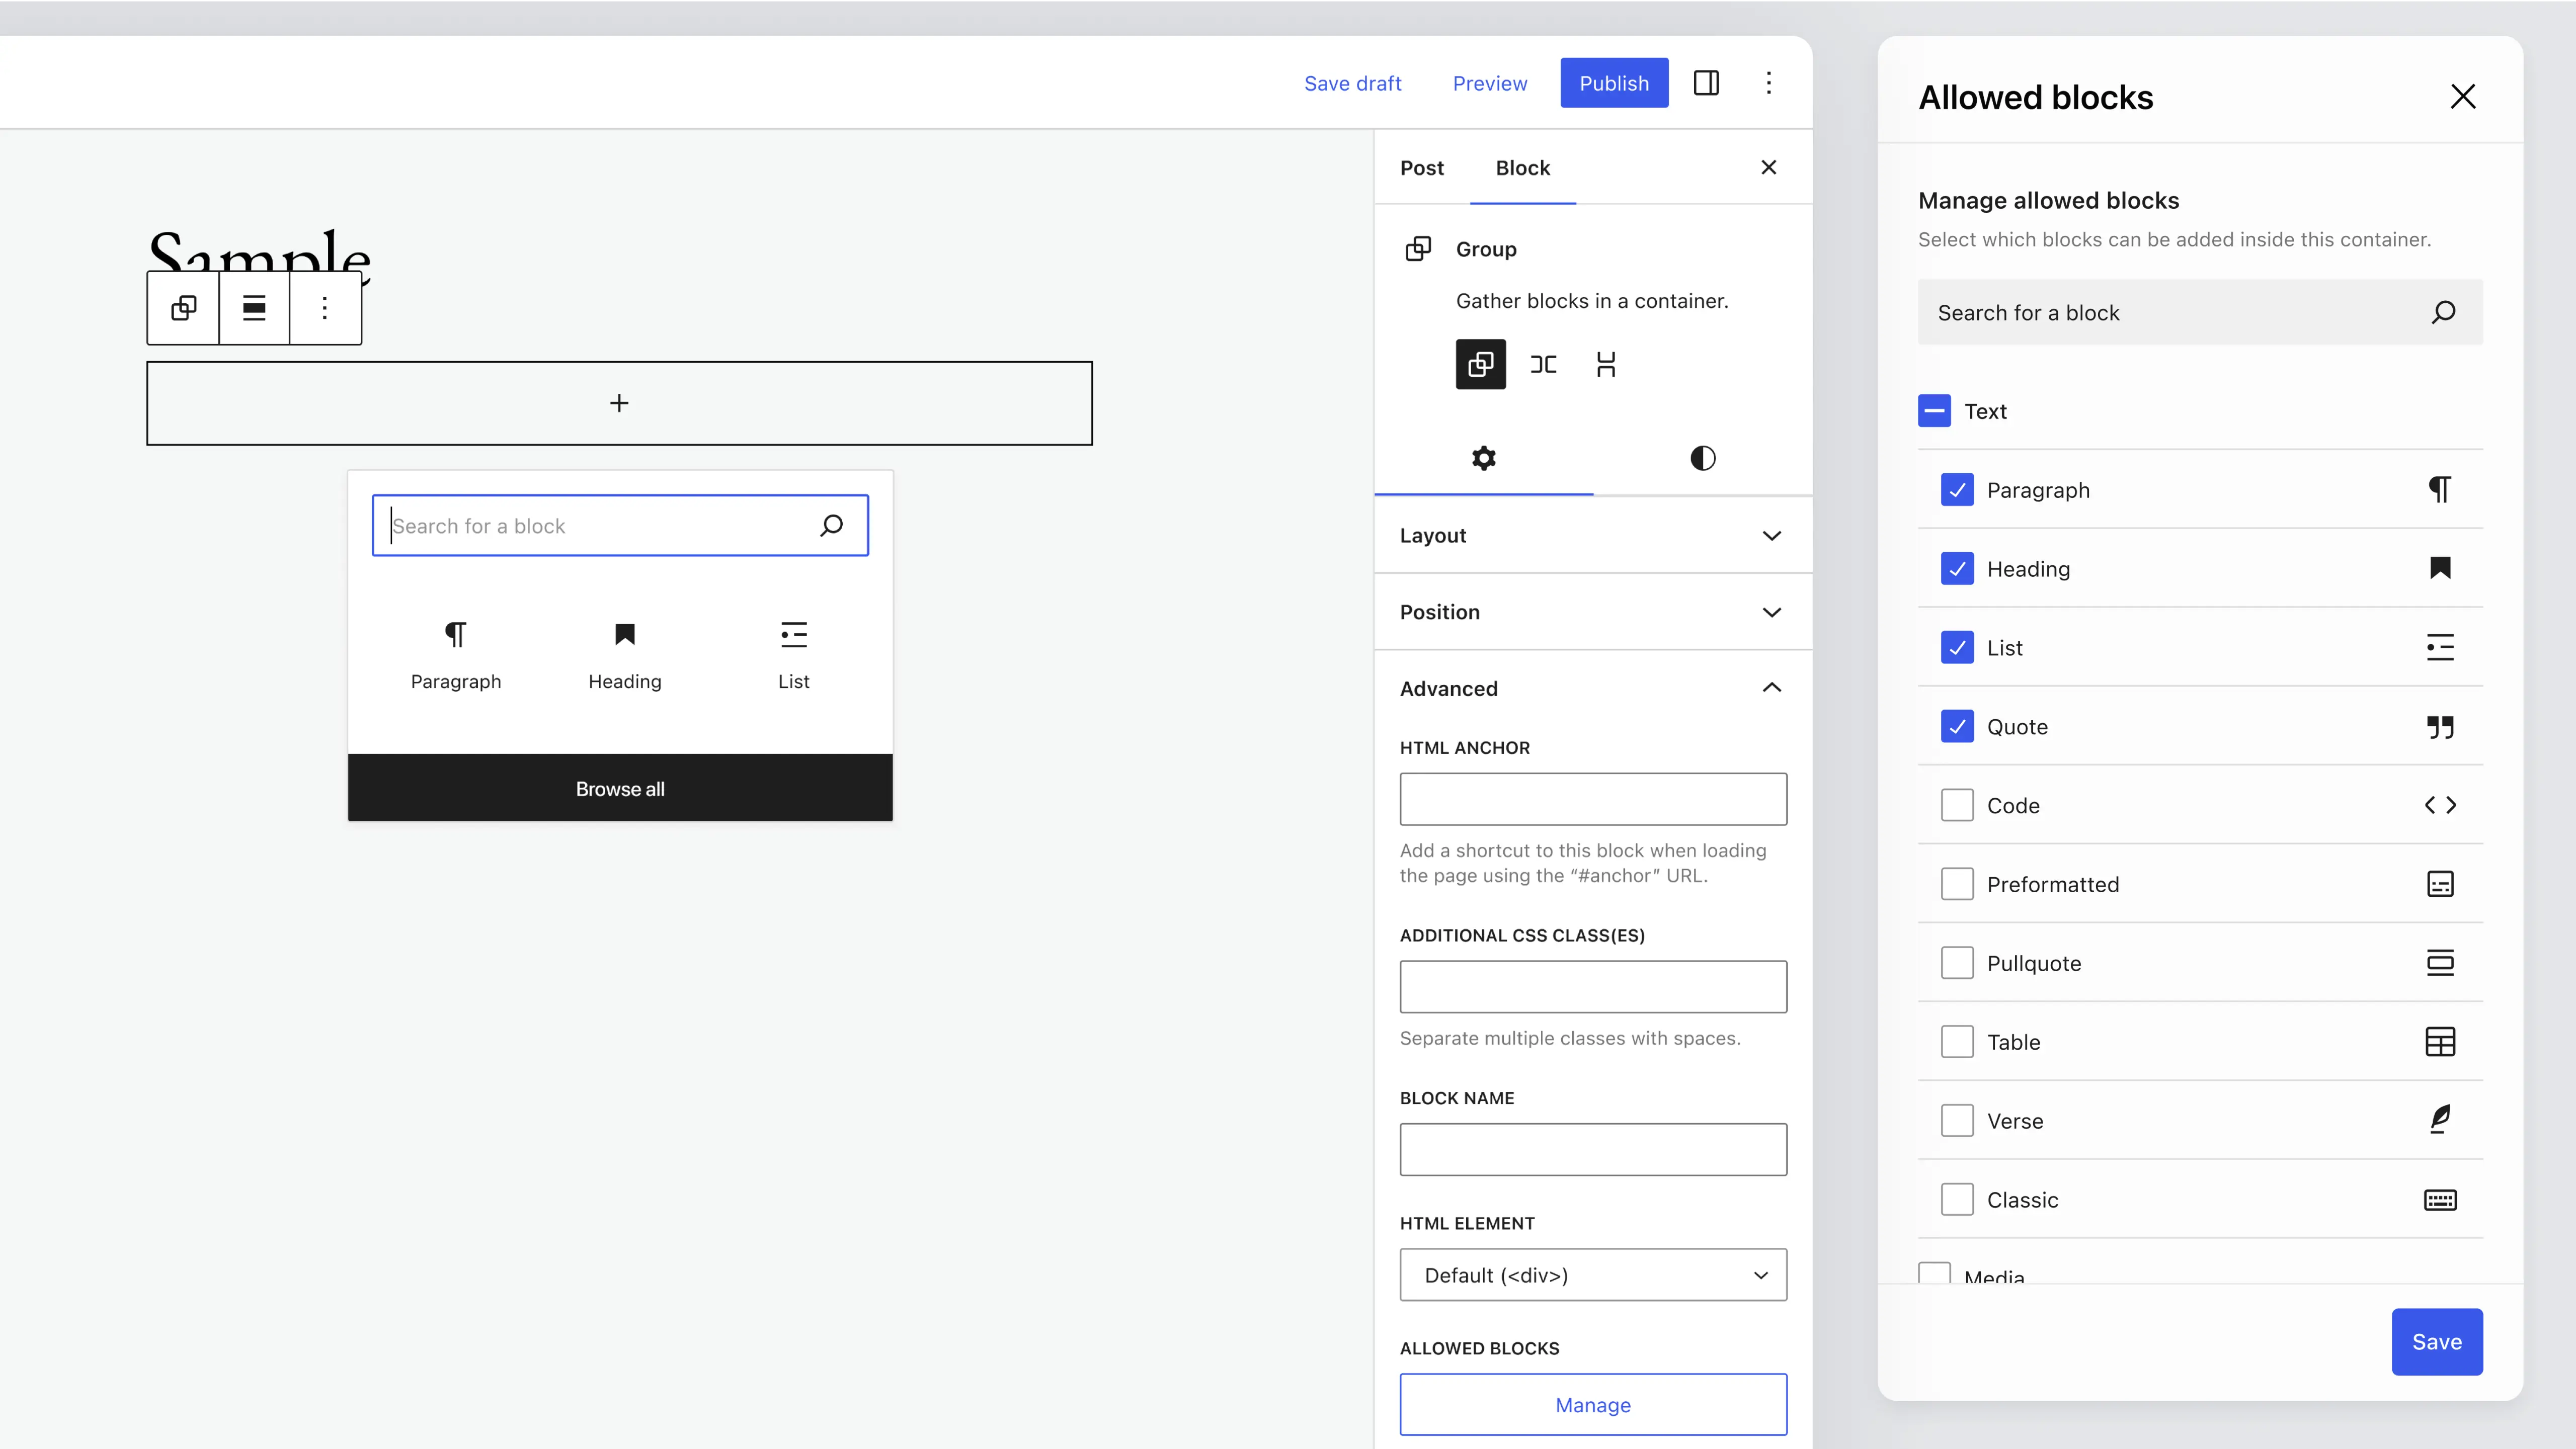Click the Group block type toolbar icon

click(183, 308)
